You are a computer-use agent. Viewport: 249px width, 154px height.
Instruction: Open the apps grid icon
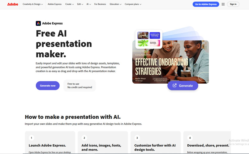(x=223, y=4)
